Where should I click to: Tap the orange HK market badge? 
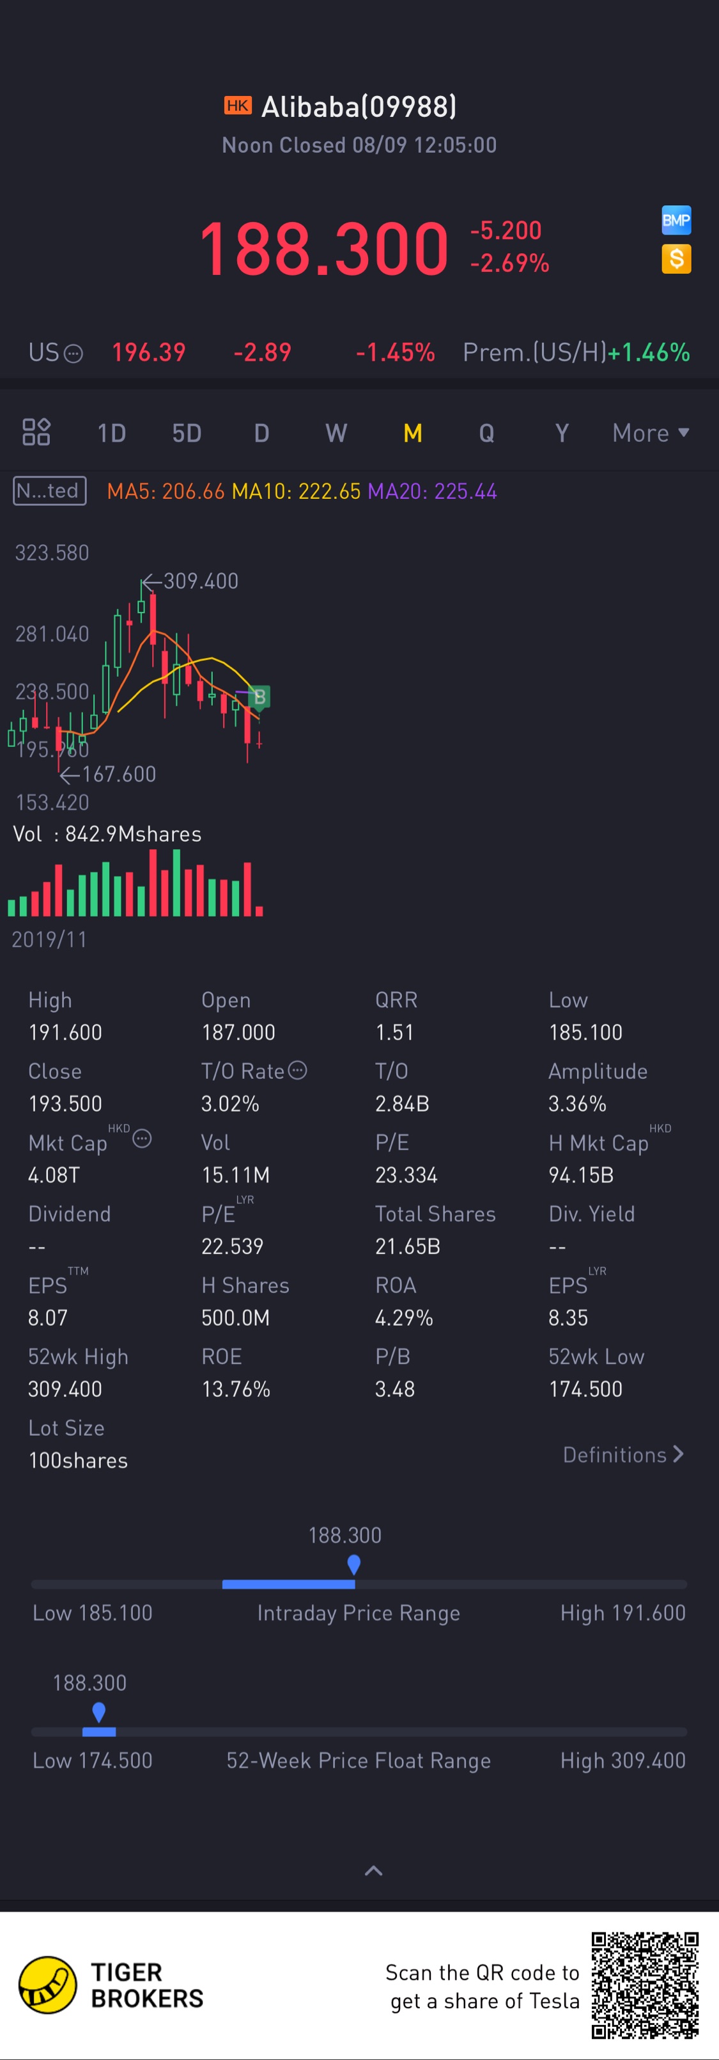[x=237, y=106]
